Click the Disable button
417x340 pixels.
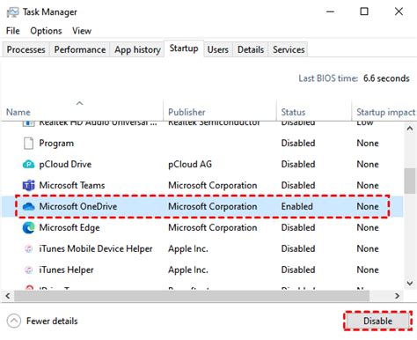pos(377,321)
